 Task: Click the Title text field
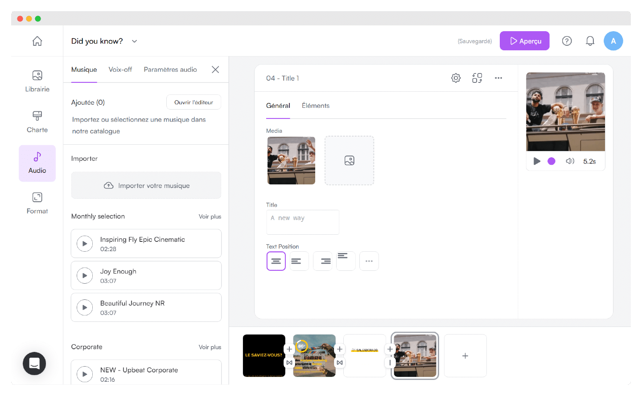(303, 222)
